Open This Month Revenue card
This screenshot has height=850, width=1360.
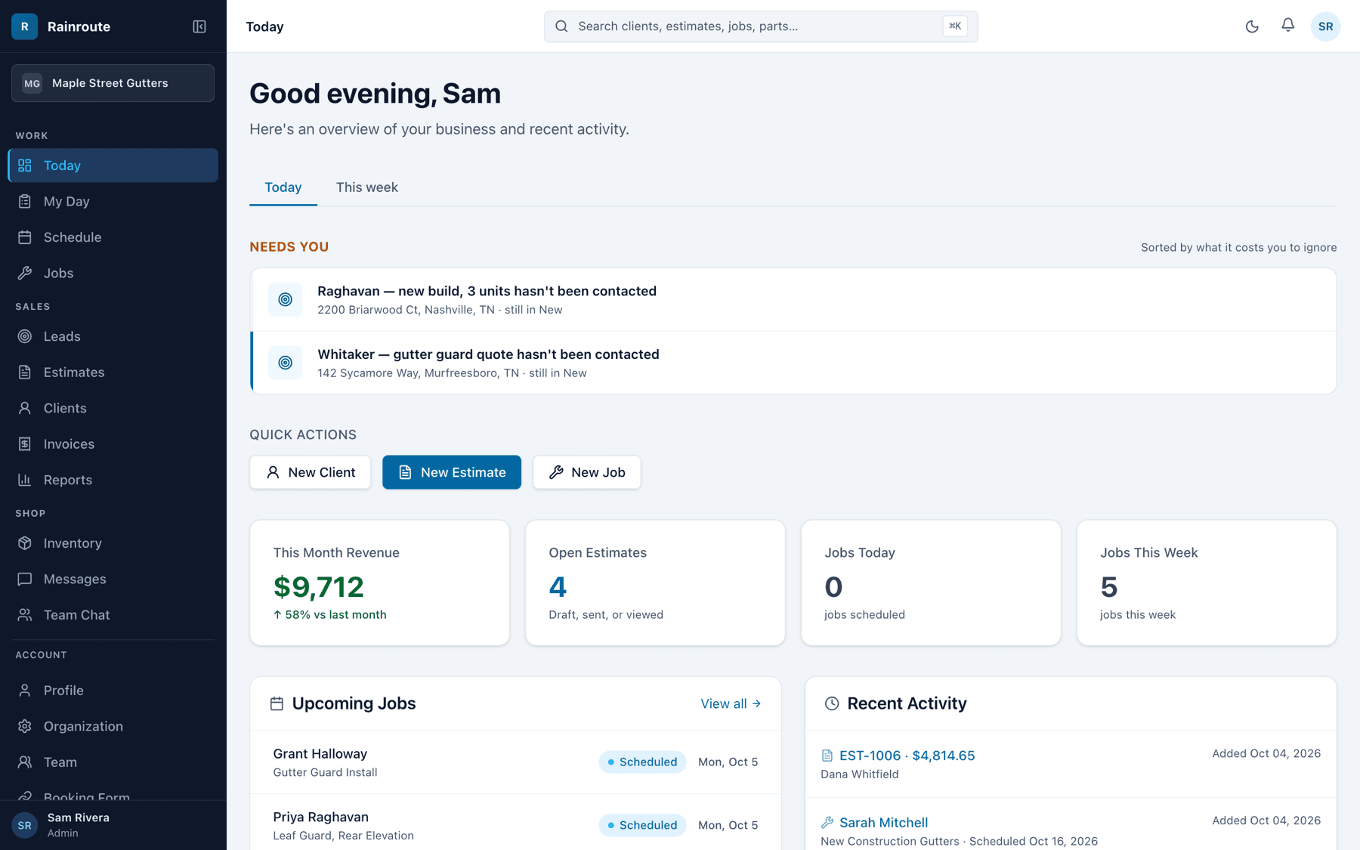point(379,583)
